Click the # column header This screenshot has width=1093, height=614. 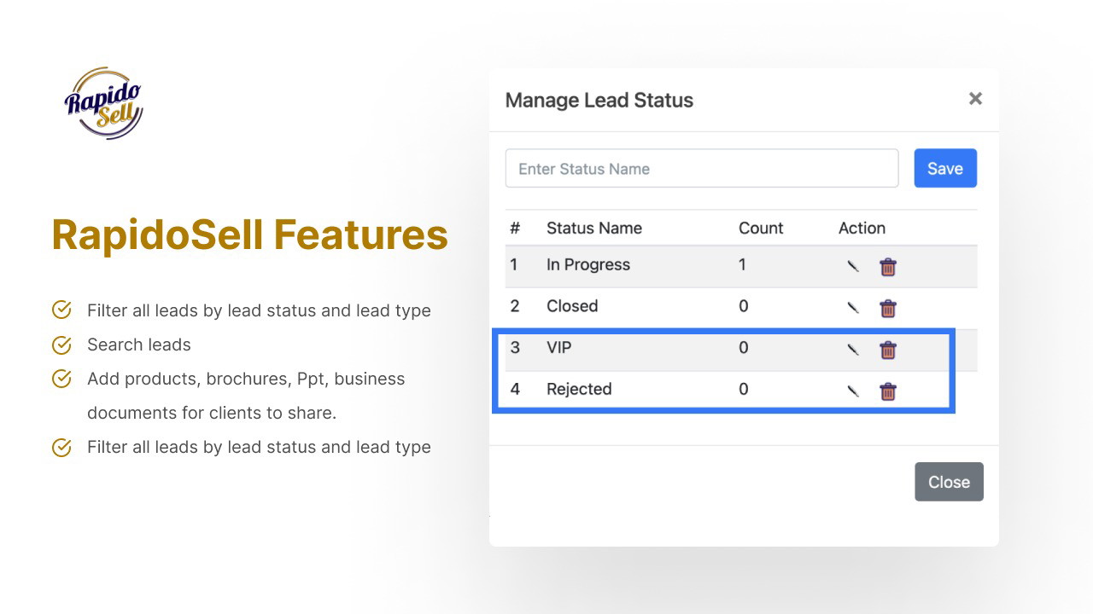pos(515,228)
